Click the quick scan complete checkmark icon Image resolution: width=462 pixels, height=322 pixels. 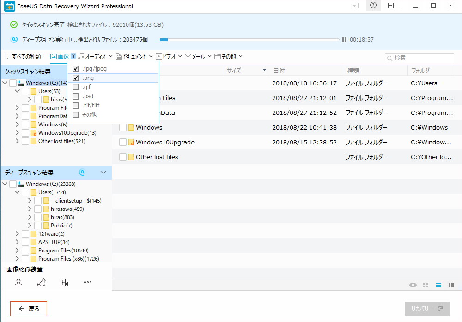tap(14, 25)
